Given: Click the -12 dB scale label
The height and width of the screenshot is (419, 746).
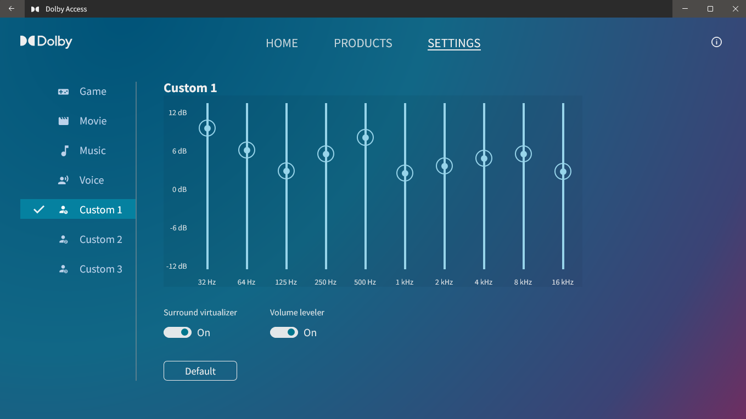Looking at the screenshot, I should (x=177, y=267).
